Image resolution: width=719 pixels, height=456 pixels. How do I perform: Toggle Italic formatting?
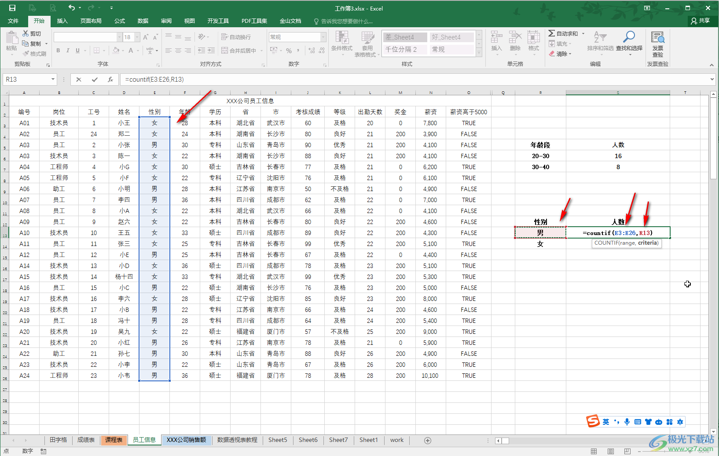click(68, 51)
